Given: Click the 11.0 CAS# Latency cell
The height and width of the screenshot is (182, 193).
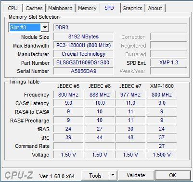Looking at the screenshot, I should (130, 103).
